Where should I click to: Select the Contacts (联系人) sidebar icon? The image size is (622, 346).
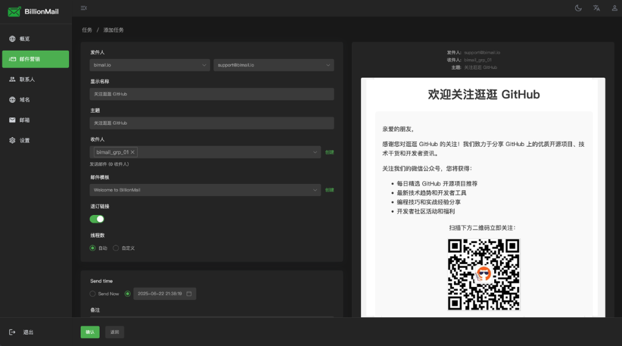13,79
